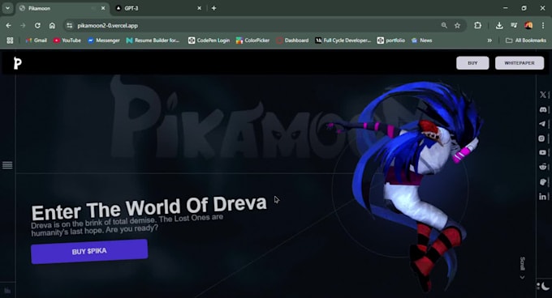Open the ColorPicker bookmark
This screenshot has width=552, height=298.
click(252, 40)
